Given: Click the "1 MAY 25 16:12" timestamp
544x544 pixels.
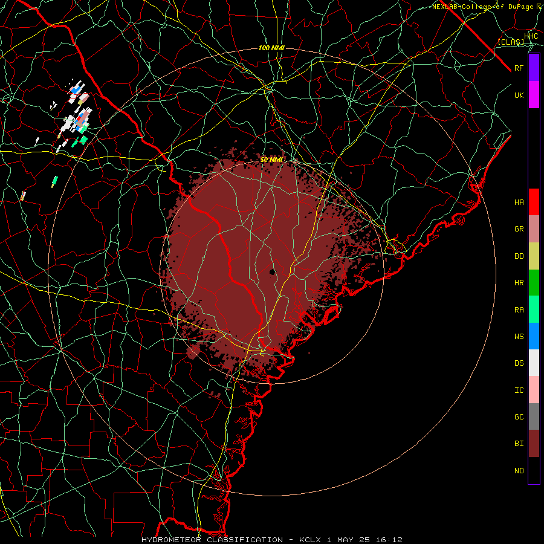Looking at the screenshot, I should (x=364, y=540).
